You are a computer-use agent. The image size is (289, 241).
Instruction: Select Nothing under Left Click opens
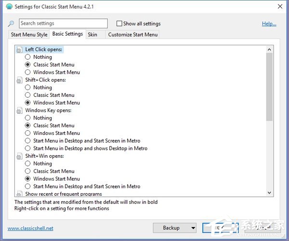click(x=28, y=57)
